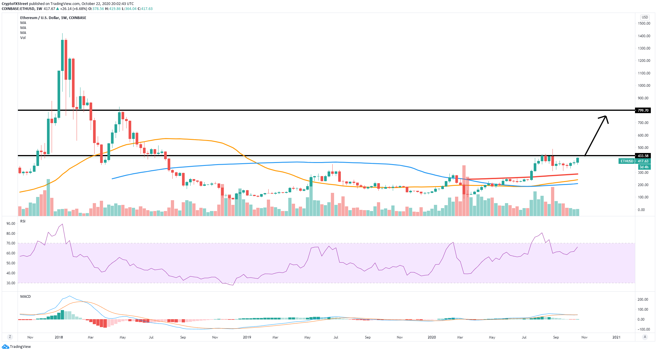The height and width of the screenshot is (352, 657).
Task: Click the 200.00 MACD axis label
Action: coord(643,300)
